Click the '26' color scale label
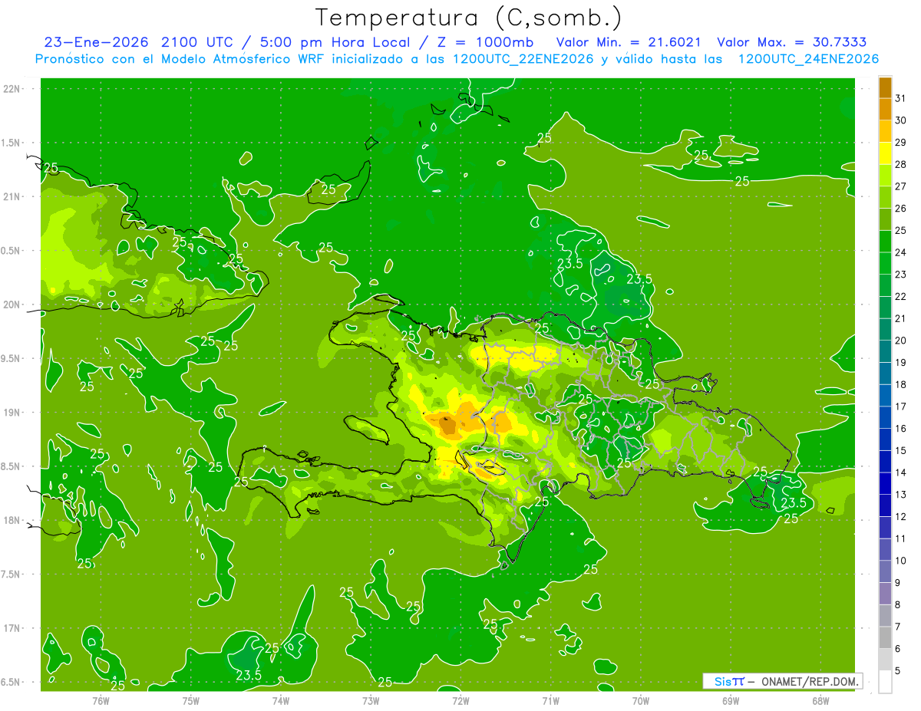This screenshot has width=921, height=711. coord(901,209)
